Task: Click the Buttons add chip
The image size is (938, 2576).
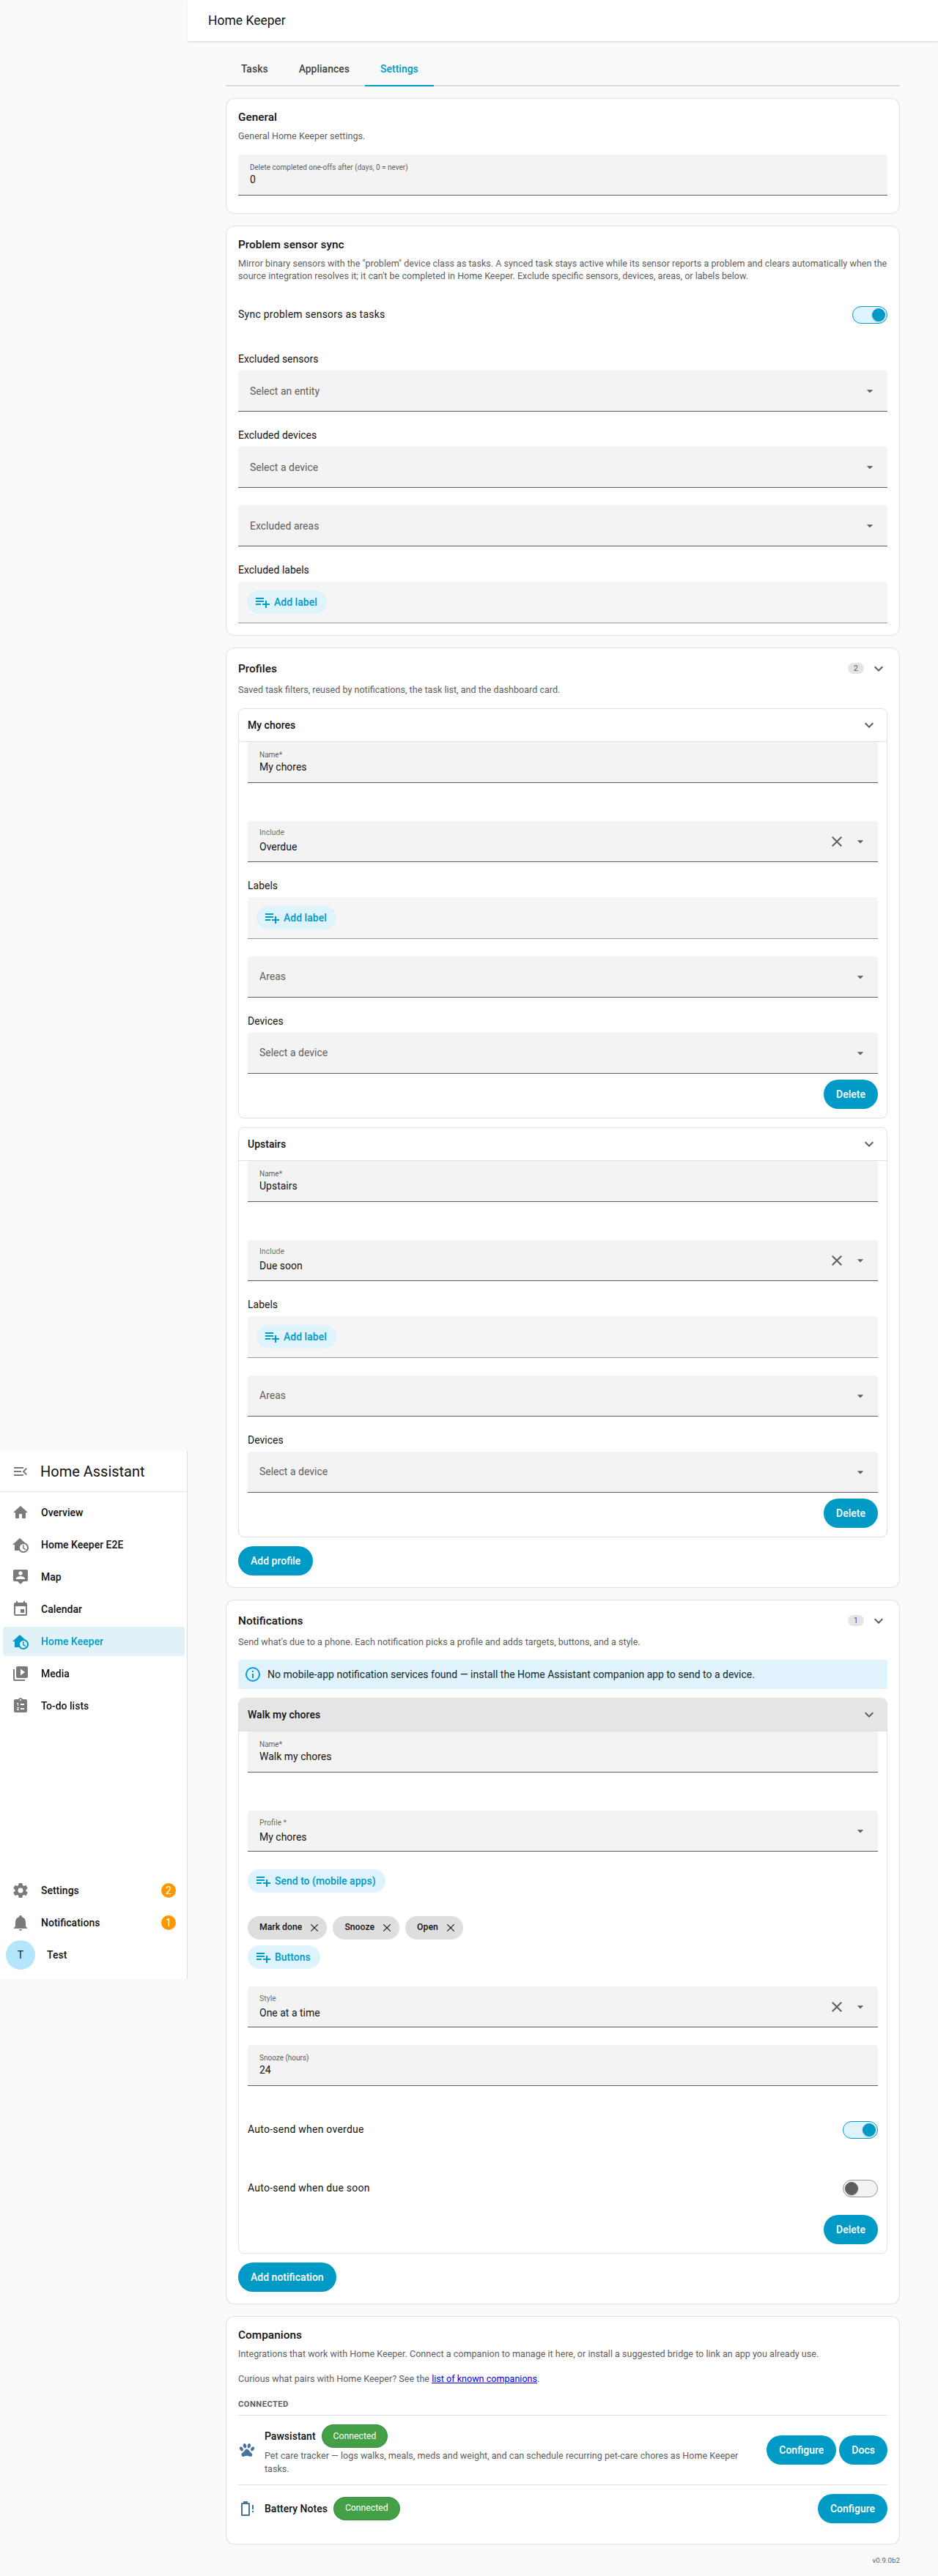Action: tap(284, 1956)
